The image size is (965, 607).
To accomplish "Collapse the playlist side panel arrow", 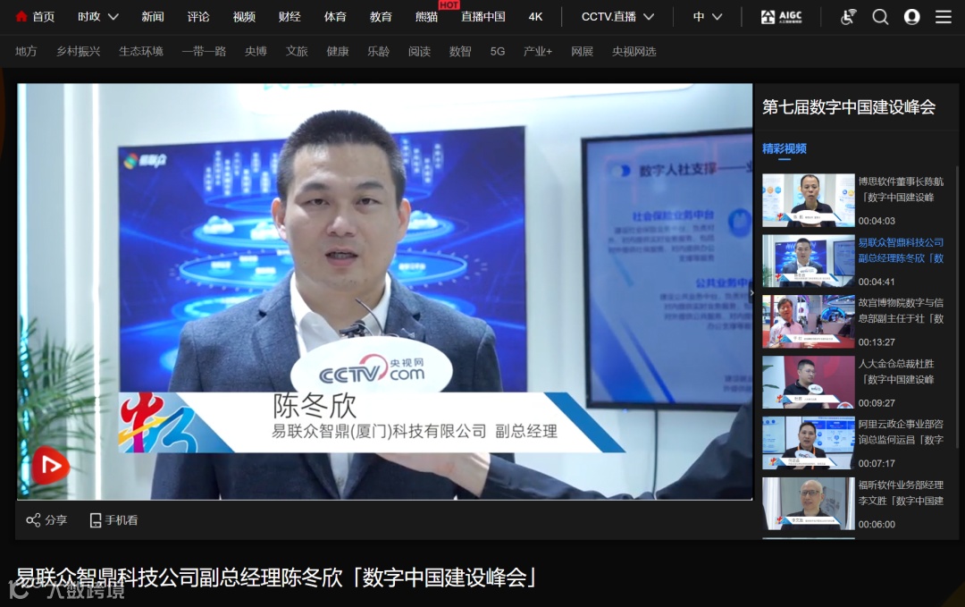I will [x=752, y=292].
